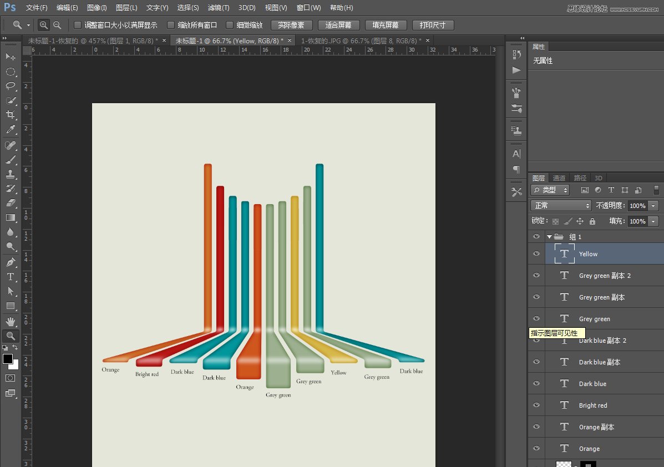Viewport: 664px width, 467px height.
Task: Open the 滤镜(T) menu
Action: (x=219, y=8)
